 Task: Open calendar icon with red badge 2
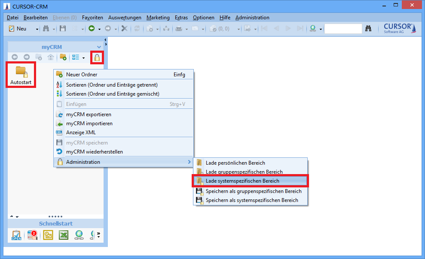coord(32,235)
